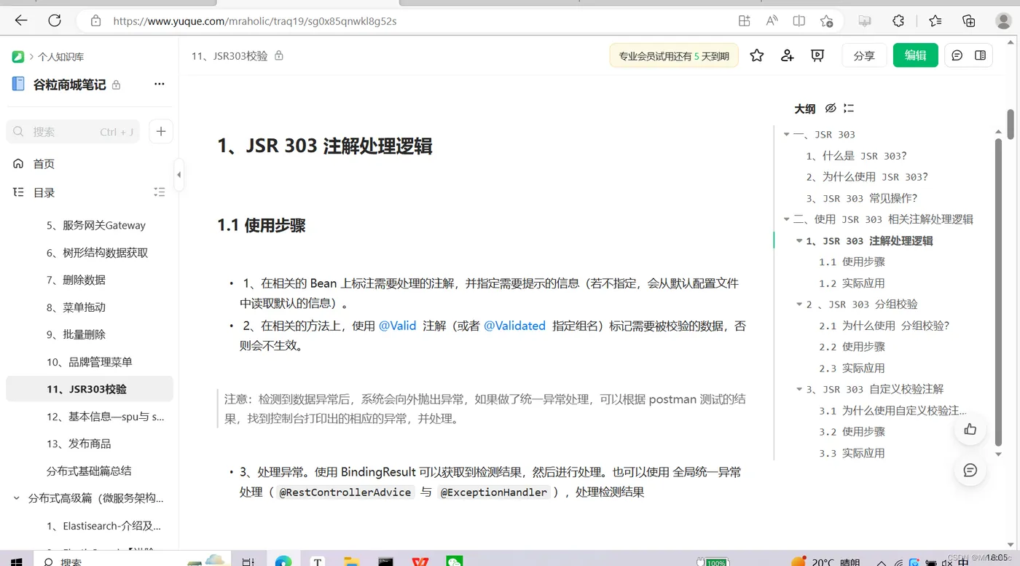Toggle the catalog tree view icon beside 目录
The height and width of the screenshot is (566, 1020).
click(x=160, y=192)
